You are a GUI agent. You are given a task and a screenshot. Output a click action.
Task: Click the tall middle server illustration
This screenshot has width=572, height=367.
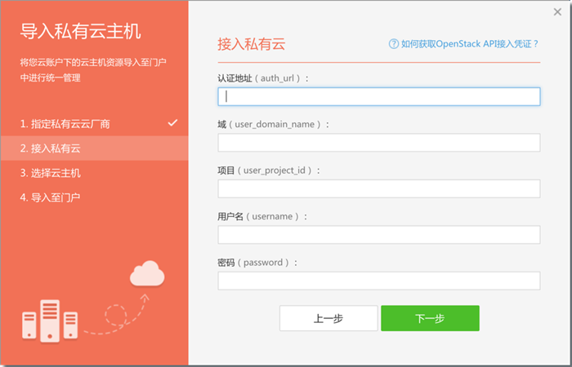pos(50,320)
